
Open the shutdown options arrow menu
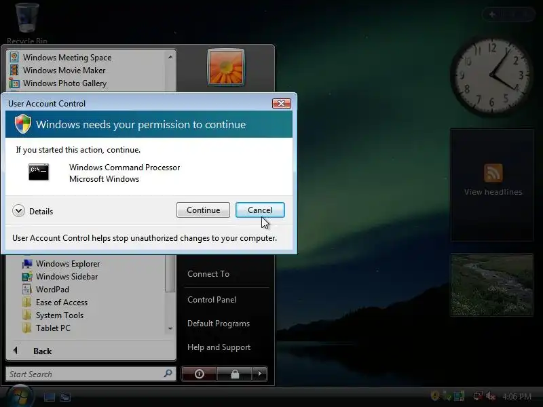click(260, 374)
